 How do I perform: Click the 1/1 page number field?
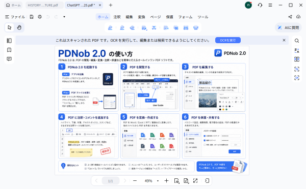coord(111,181)
